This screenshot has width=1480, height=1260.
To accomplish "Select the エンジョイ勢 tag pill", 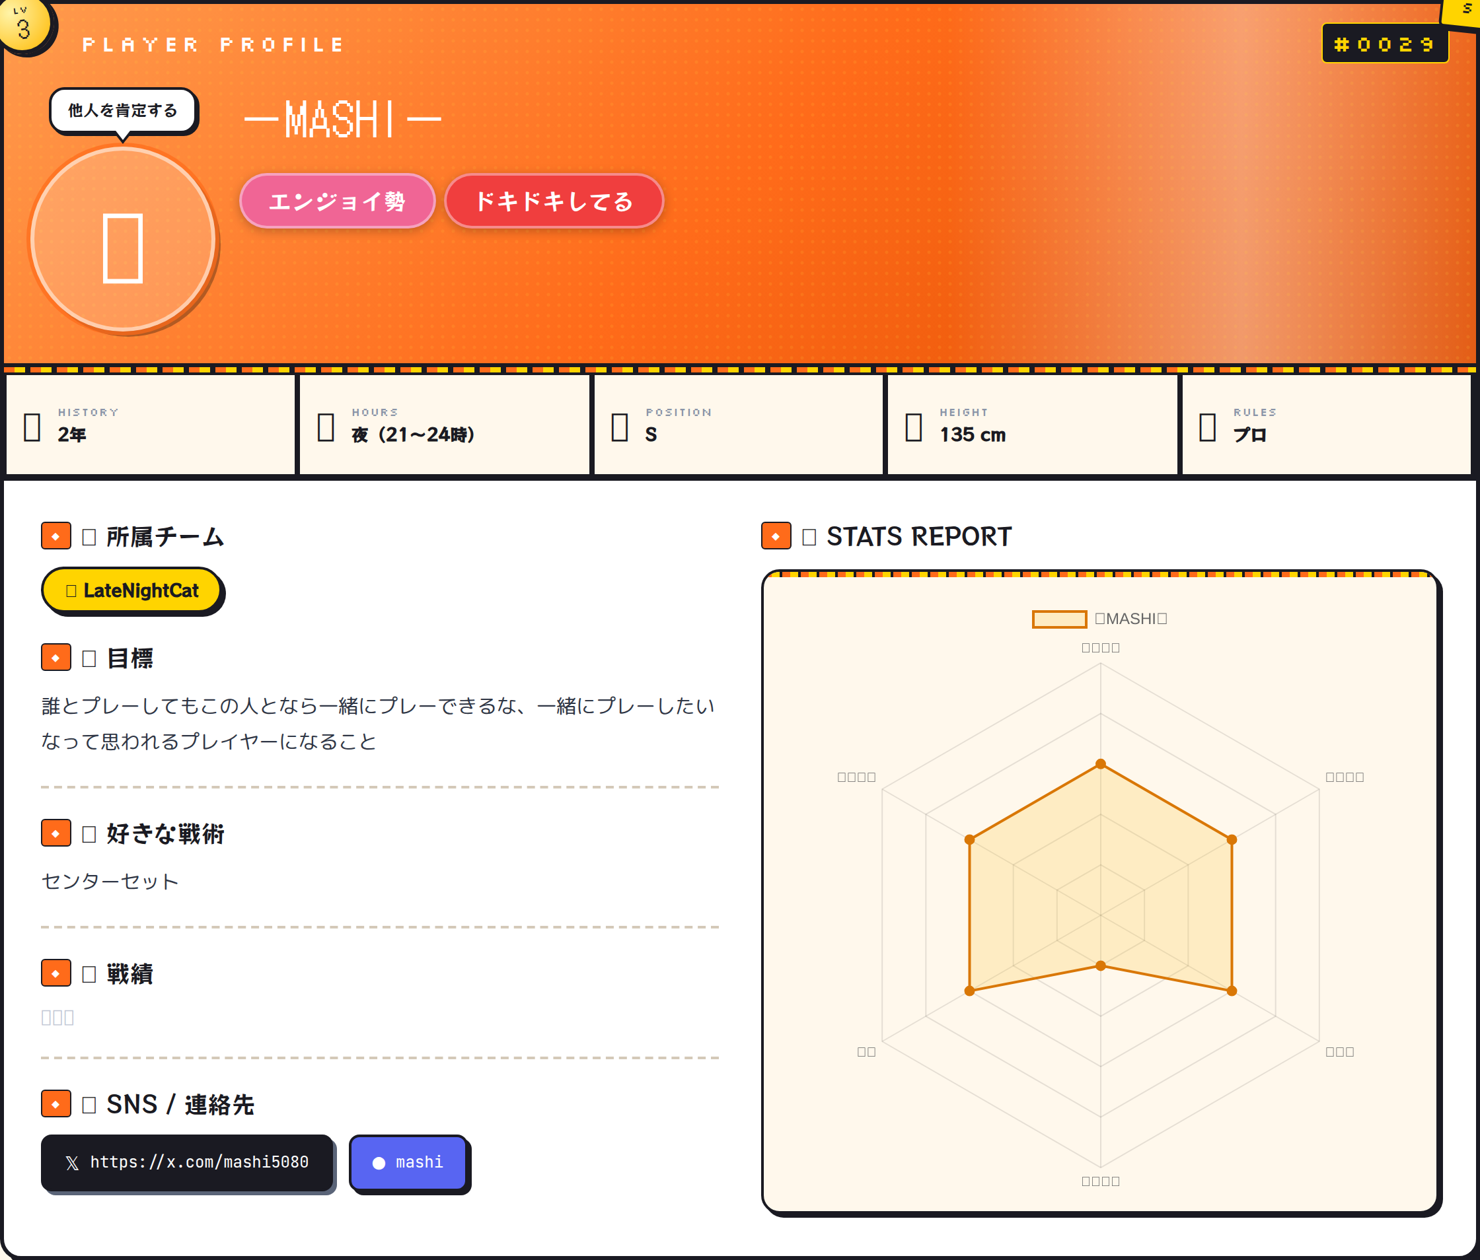I will click(x=337, y=201).
